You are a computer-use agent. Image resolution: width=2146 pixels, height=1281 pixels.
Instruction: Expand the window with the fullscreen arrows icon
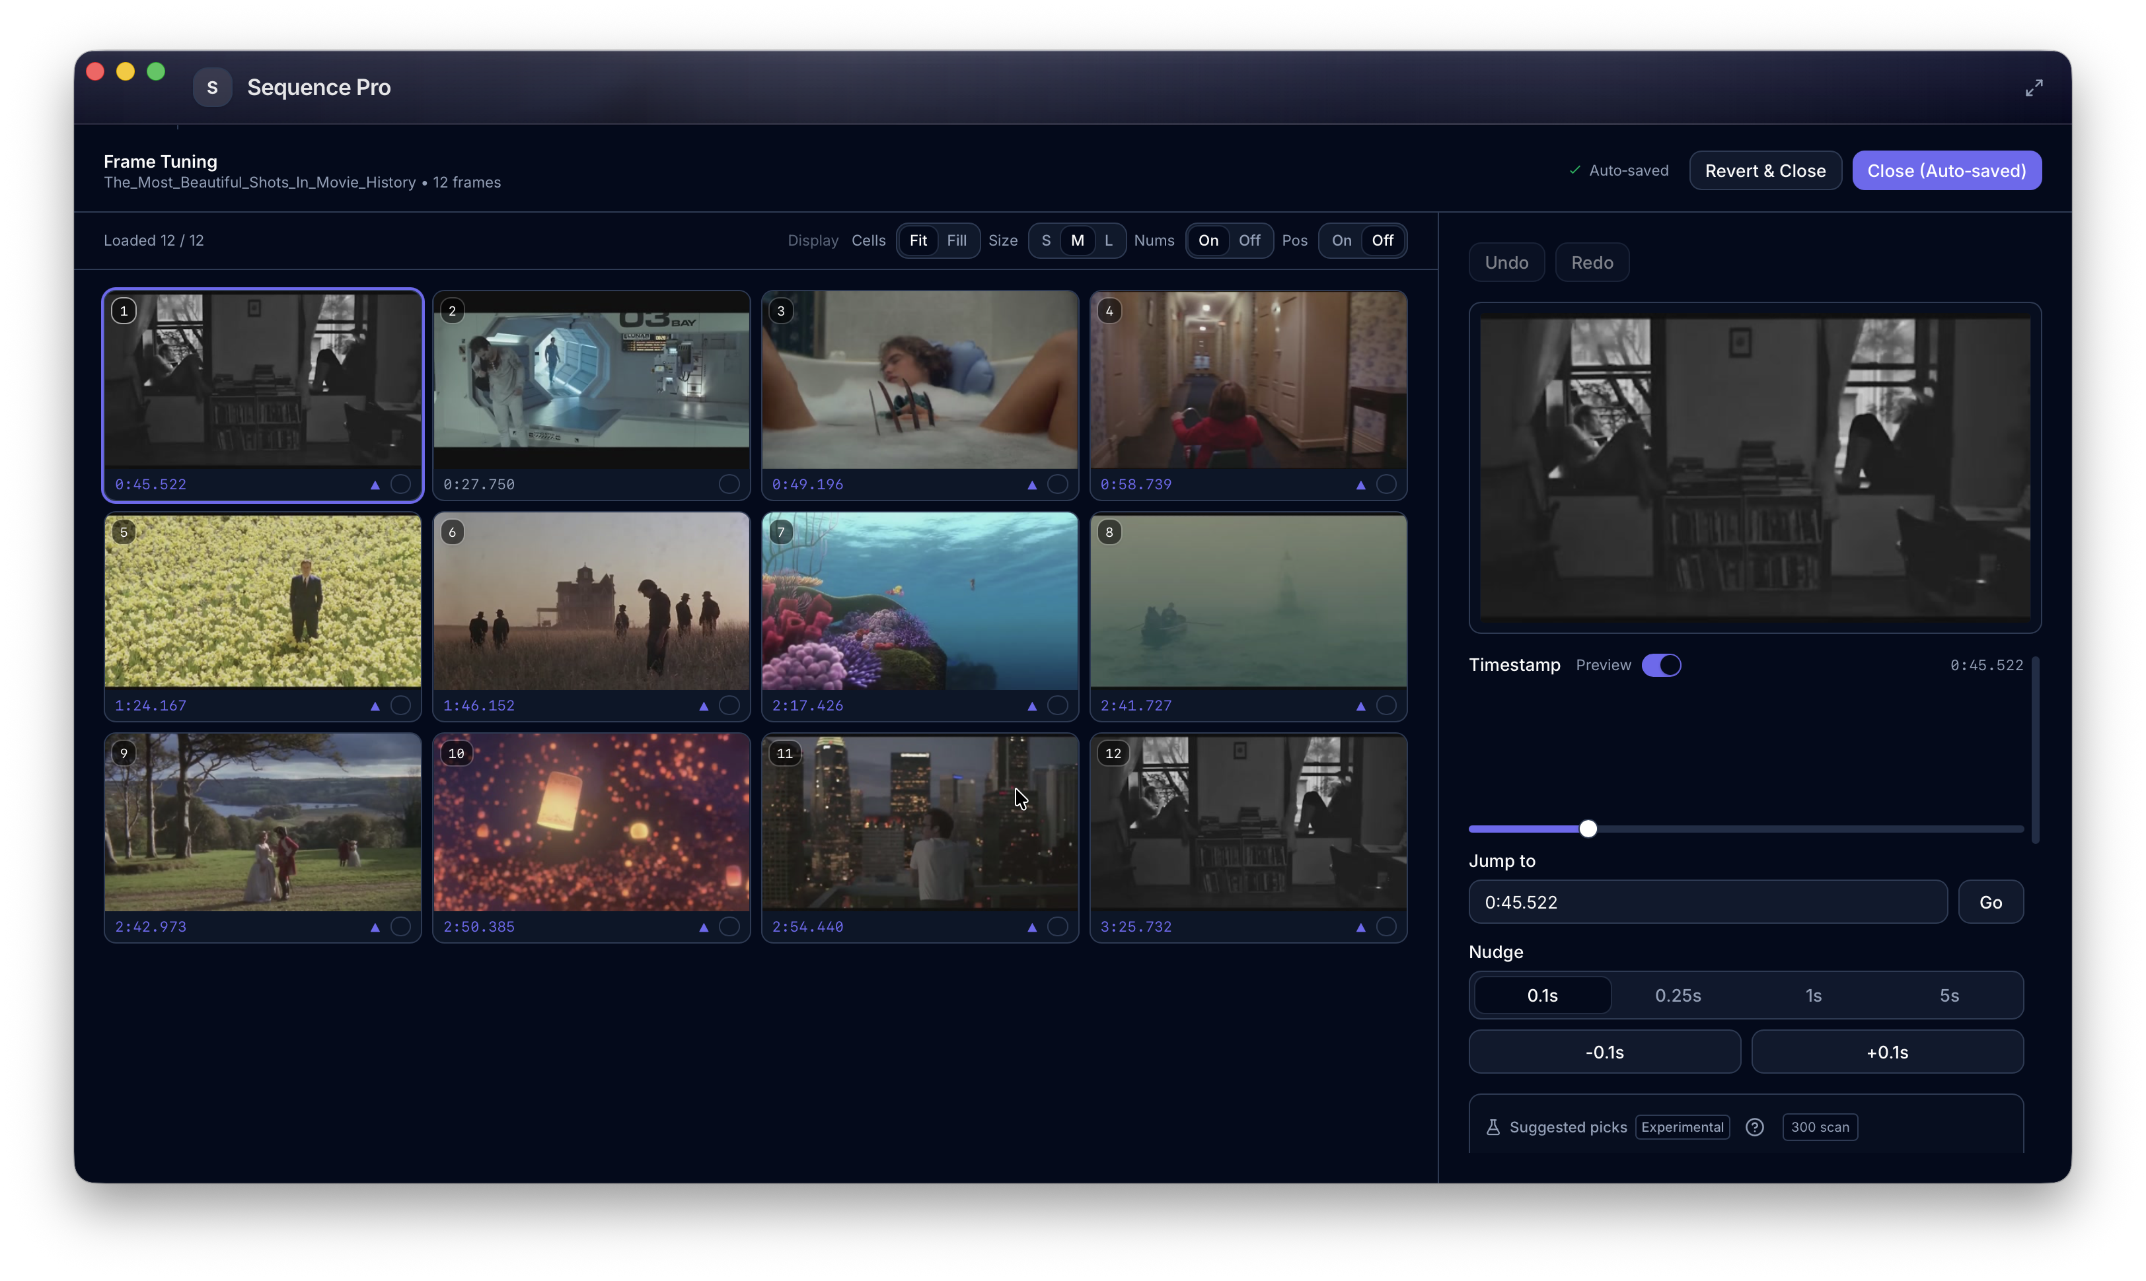[x=2034, y=88]
